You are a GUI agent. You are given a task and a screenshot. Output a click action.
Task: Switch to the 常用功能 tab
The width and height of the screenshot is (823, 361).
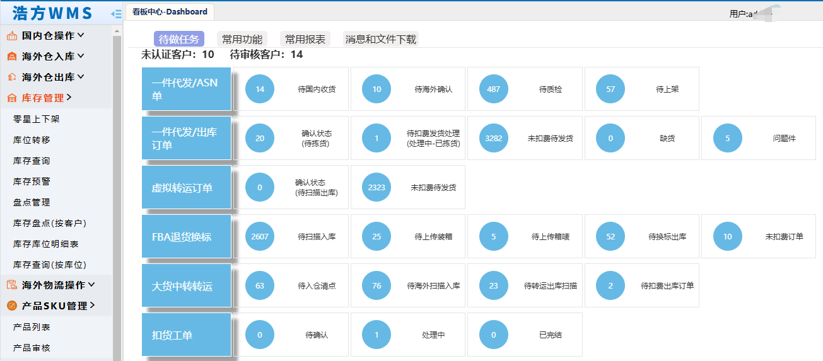(242, 39)
